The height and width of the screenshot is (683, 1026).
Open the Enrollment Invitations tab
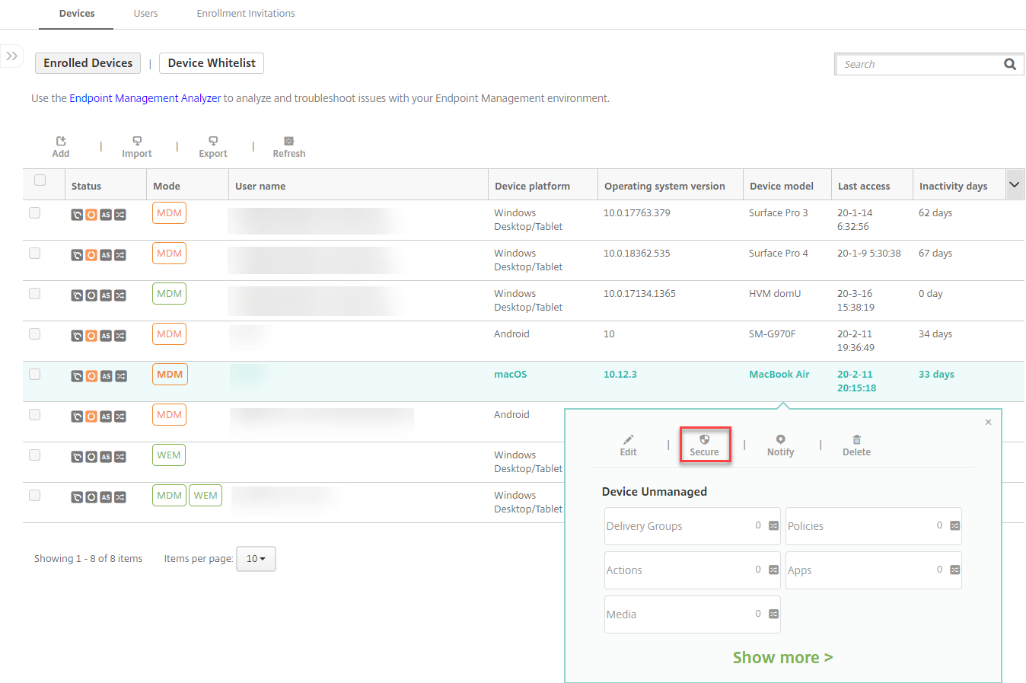coord(246,14)
